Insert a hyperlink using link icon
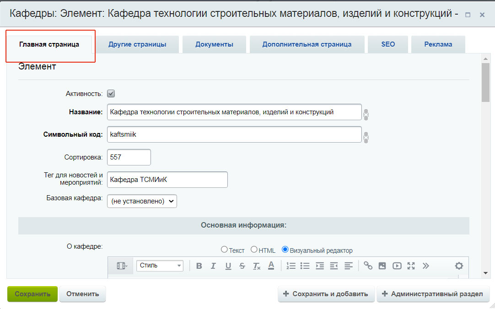 pyautogui.click(x=368, y=266)
